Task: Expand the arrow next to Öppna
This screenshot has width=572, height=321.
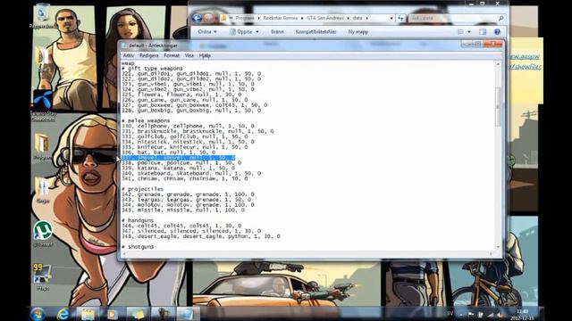Action: [x=257, y=32]
